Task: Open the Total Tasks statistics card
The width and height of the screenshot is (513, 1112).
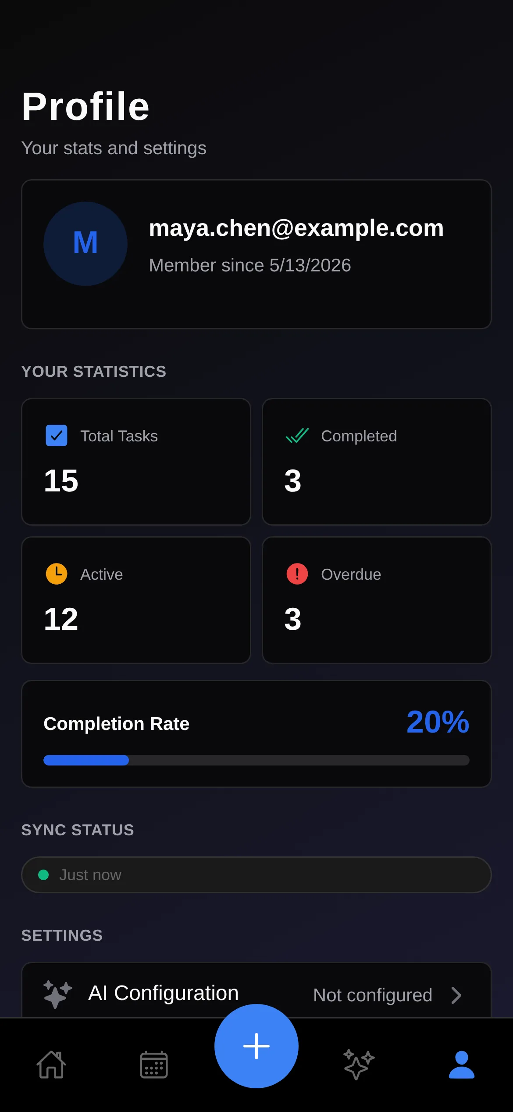Action: pos(136,462)
